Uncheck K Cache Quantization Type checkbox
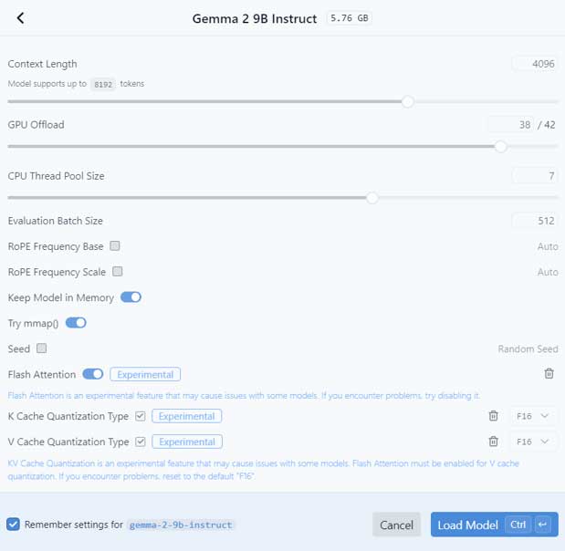 pos(140,416)
